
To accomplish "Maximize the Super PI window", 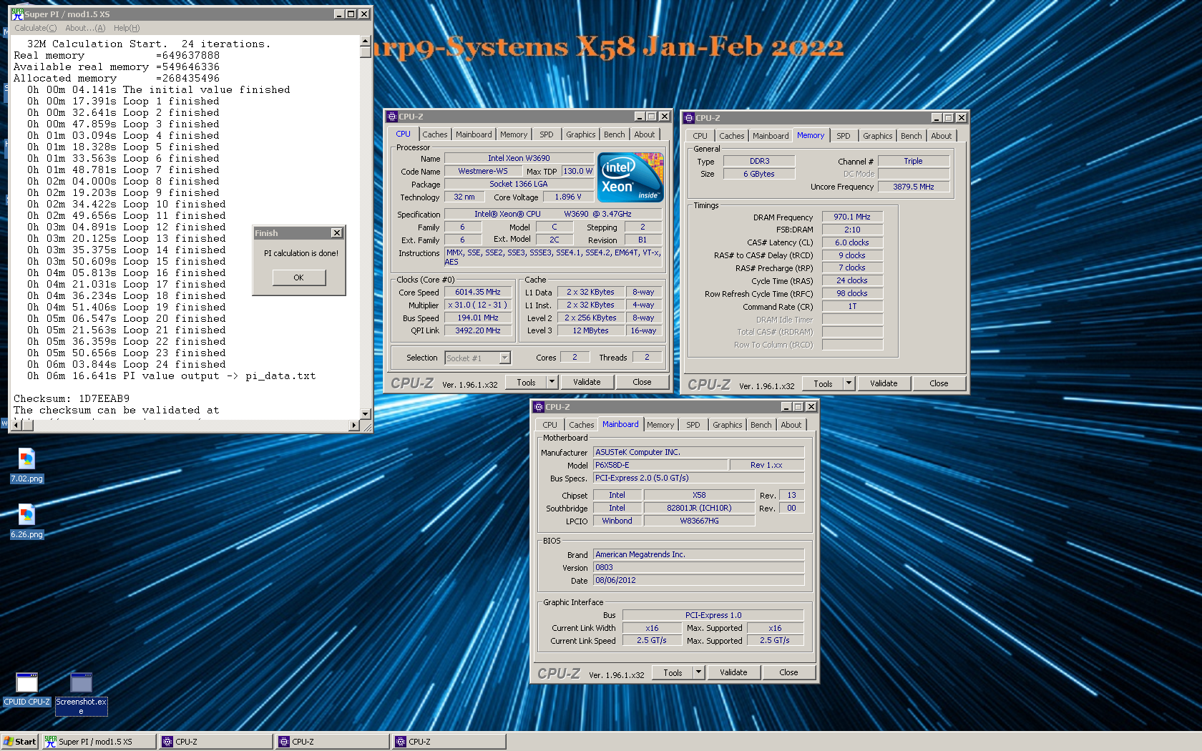I will pos(351,14).
